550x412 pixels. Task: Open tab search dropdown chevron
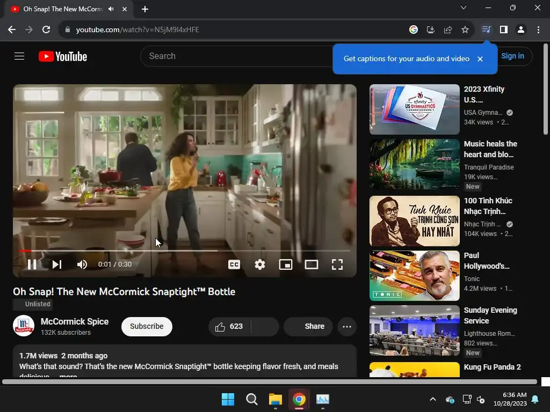pos(464,8)
